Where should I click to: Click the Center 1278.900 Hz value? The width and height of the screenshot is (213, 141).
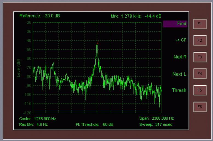[x=38, y=119]
